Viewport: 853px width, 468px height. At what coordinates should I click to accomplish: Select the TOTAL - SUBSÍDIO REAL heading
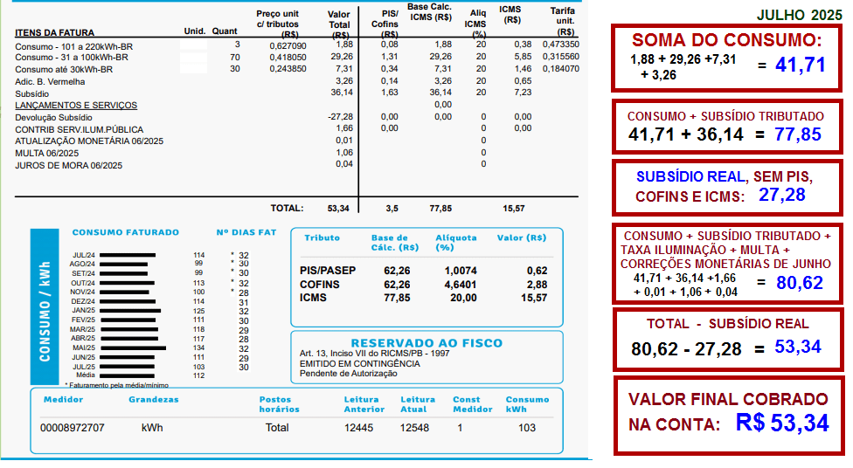click(x=727, y=324)
